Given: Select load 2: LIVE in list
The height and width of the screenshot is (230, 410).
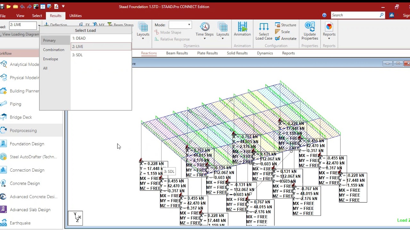Looking at the screenshot, I should coord(101,46).
